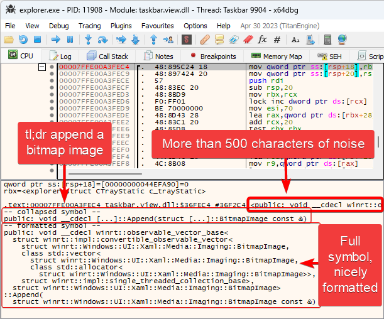The image size is (384, 319).
Task: Run the program with the blue arrow
Action: 56,40
